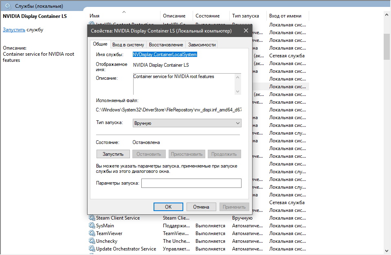The height and width of the screenshot is (255, 391).
Task: Click the Остановлена status text
Action: point(146,142)
